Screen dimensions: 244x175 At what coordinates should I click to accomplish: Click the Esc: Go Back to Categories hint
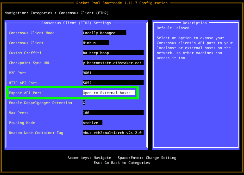[122, 163]
